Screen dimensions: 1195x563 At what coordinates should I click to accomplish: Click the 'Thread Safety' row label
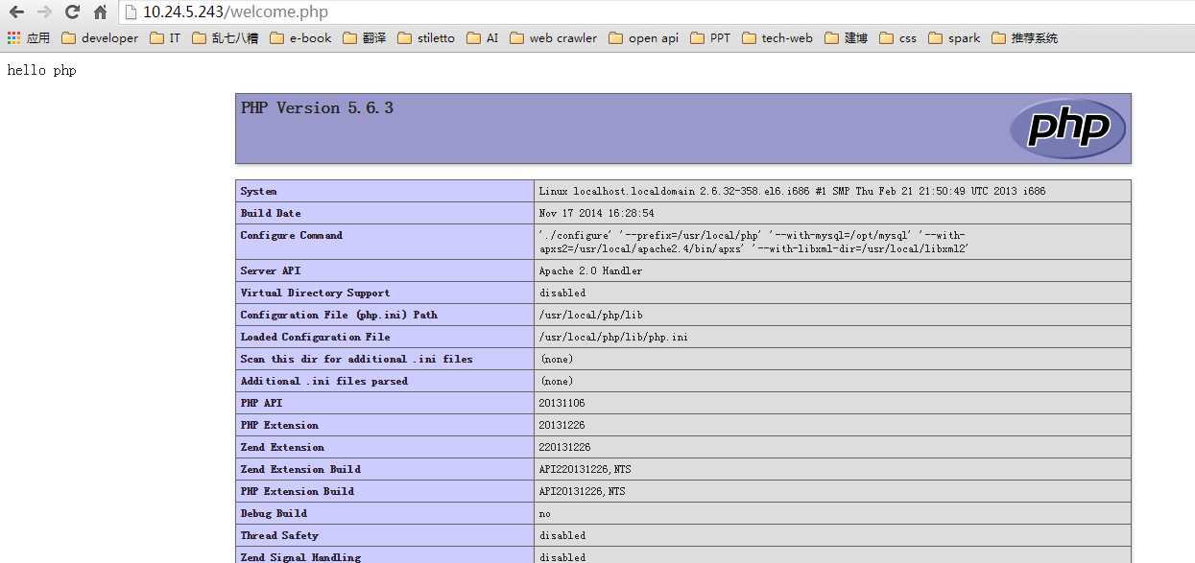point(279,535)
